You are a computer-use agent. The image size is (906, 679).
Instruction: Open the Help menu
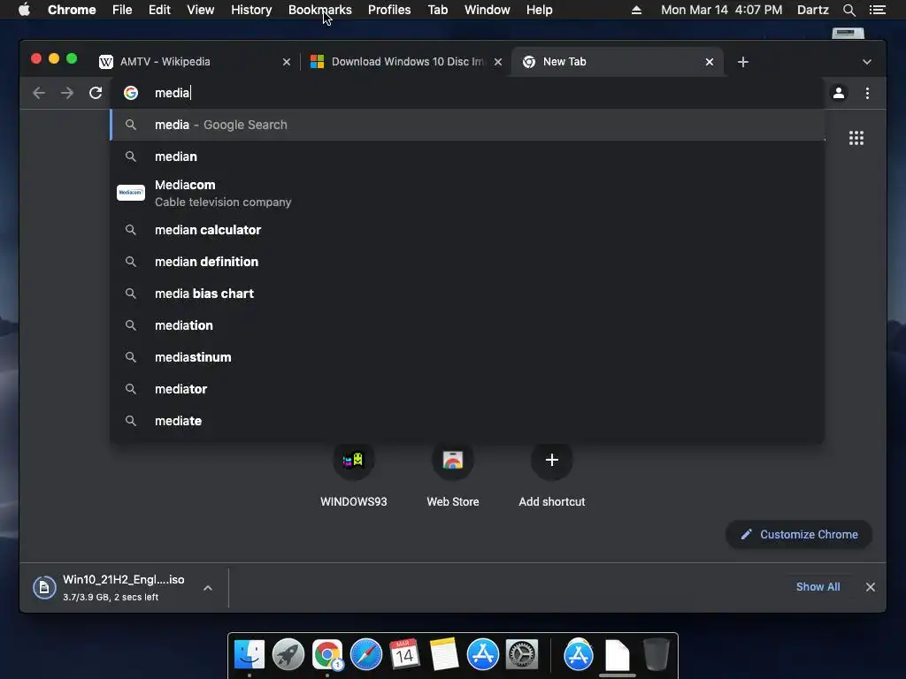tap(539, 10)
